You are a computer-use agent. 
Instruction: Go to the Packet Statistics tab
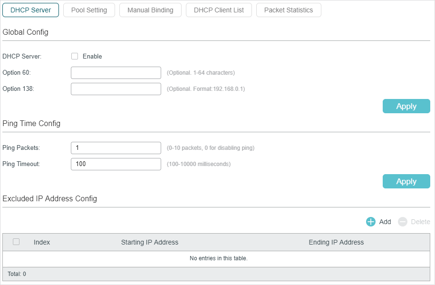tap(289, 10)
